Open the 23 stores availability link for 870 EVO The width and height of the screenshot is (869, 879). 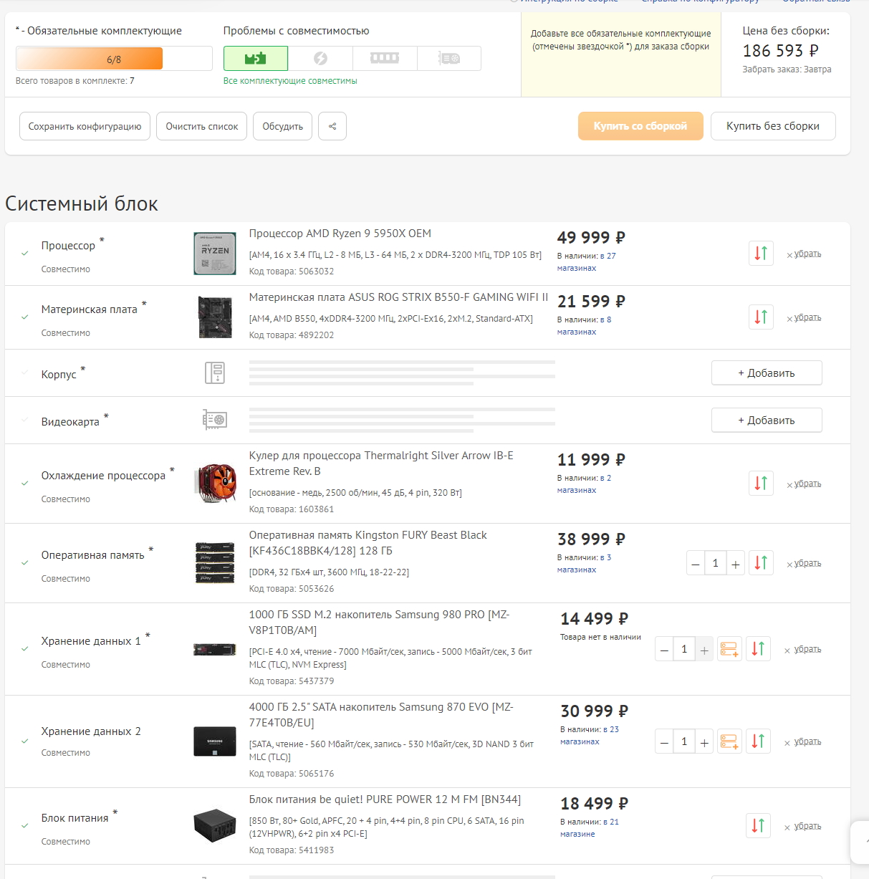(x=590, y=735)
